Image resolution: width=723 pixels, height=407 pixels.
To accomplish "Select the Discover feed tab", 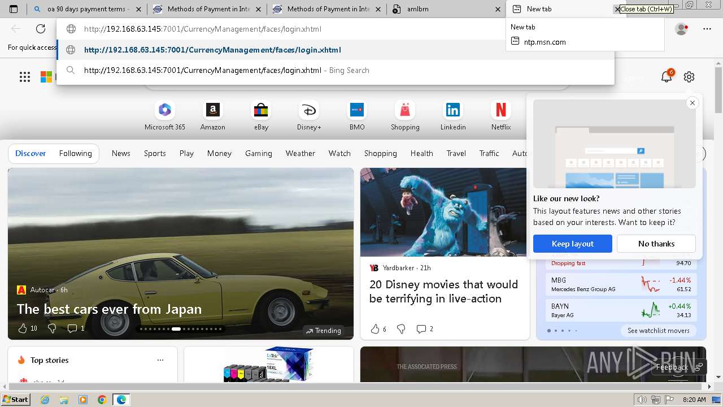I will pyautogui.click(x=31, y=153).
